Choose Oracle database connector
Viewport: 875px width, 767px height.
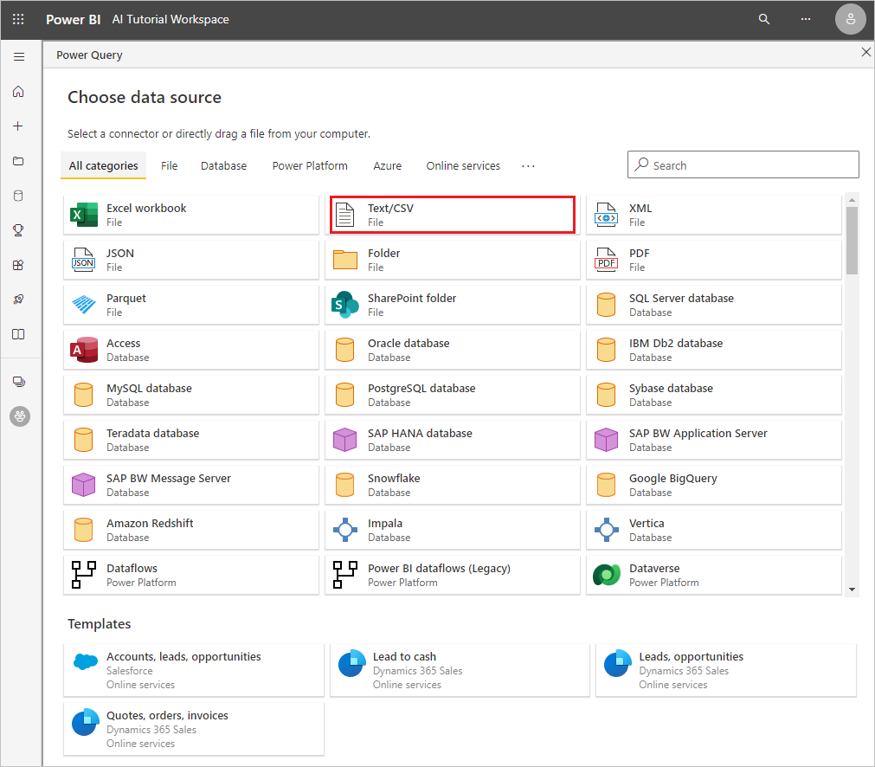click(452, 350)
